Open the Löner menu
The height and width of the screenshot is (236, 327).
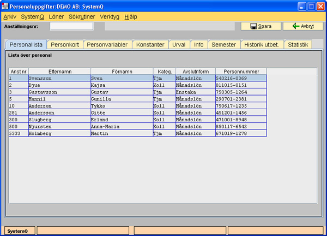(x=56, y=17)
